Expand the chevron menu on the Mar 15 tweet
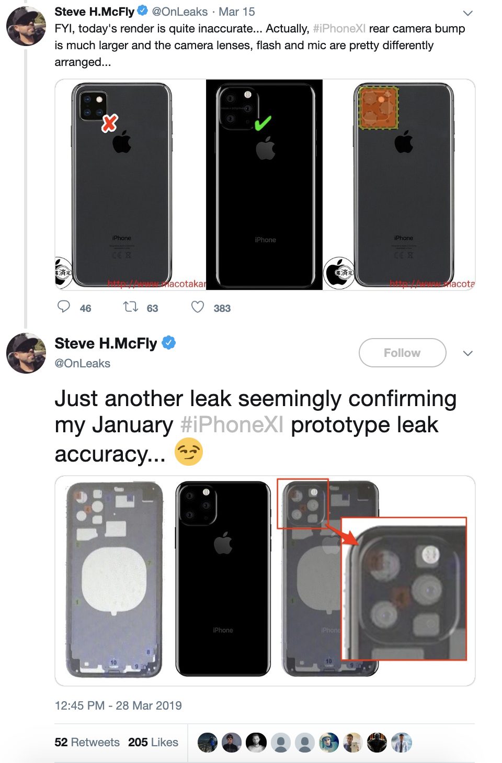 468,13
